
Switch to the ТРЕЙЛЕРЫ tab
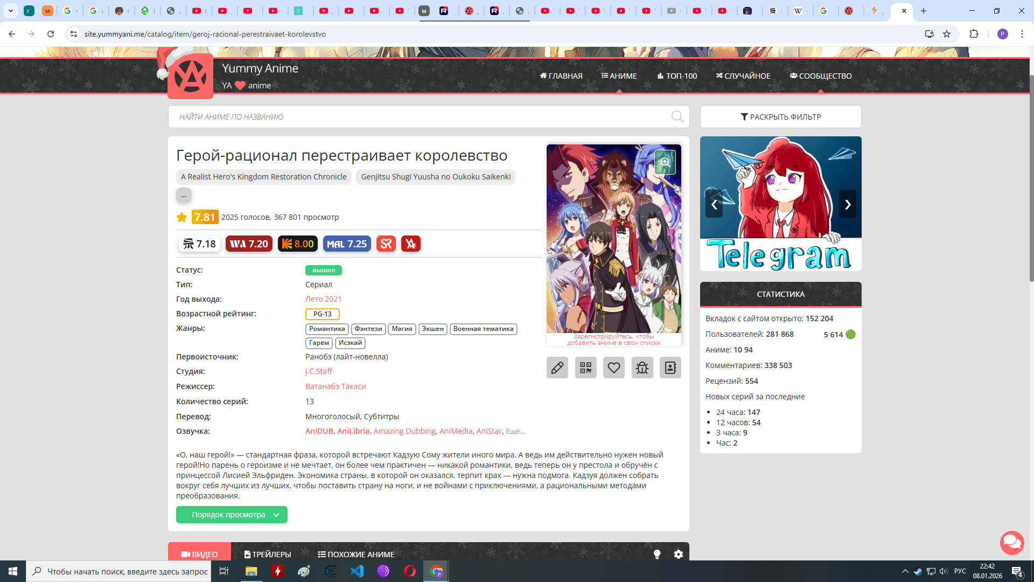pyautogui.click(x=268, y=554)
